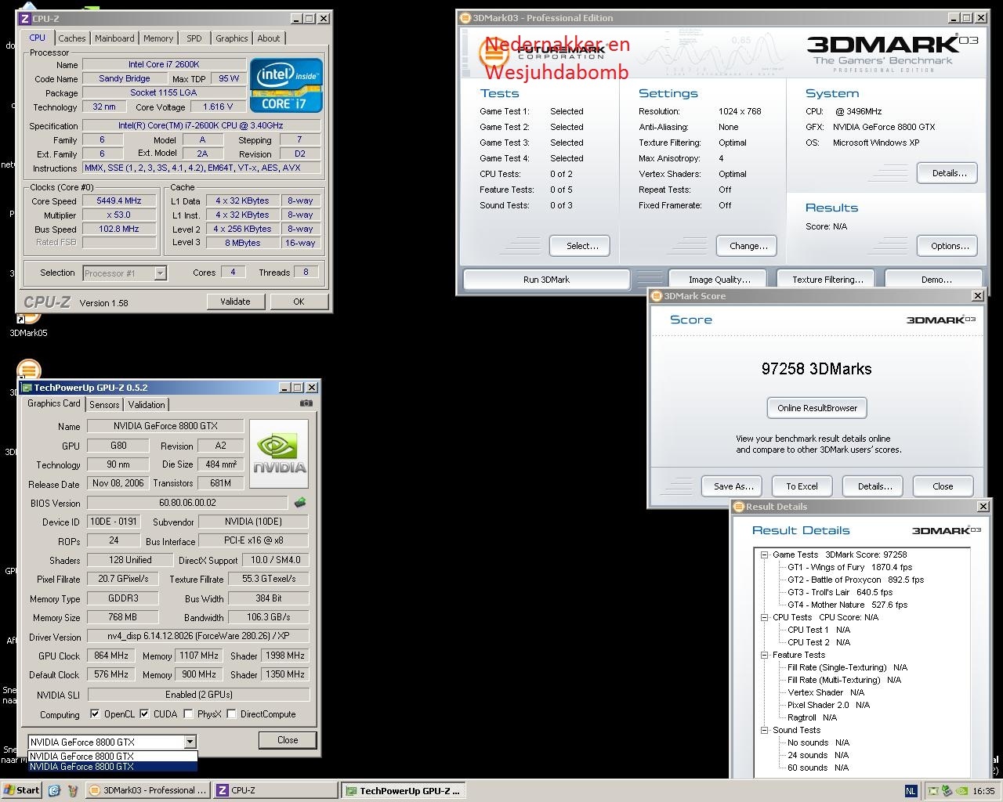Export the score with To Excel

click(x=802, y=486)
